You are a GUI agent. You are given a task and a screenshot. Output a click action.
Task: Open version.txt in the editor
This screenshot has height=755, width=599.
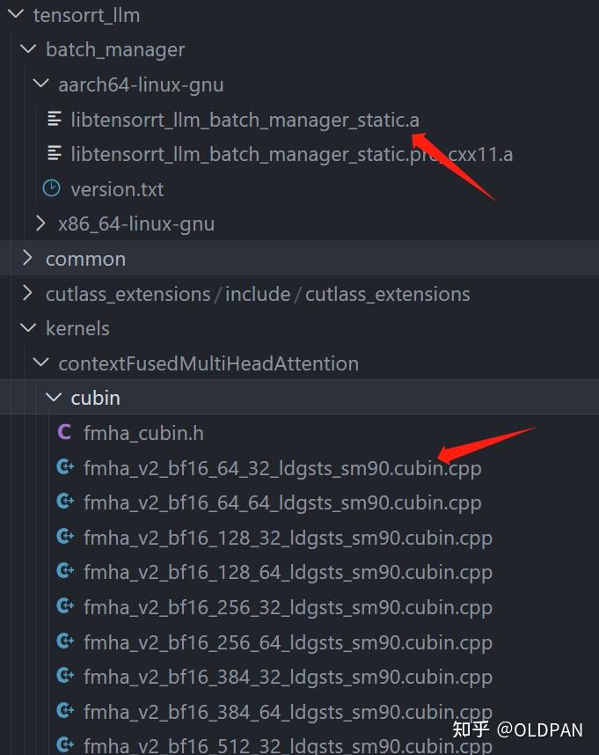coord(117,189)
